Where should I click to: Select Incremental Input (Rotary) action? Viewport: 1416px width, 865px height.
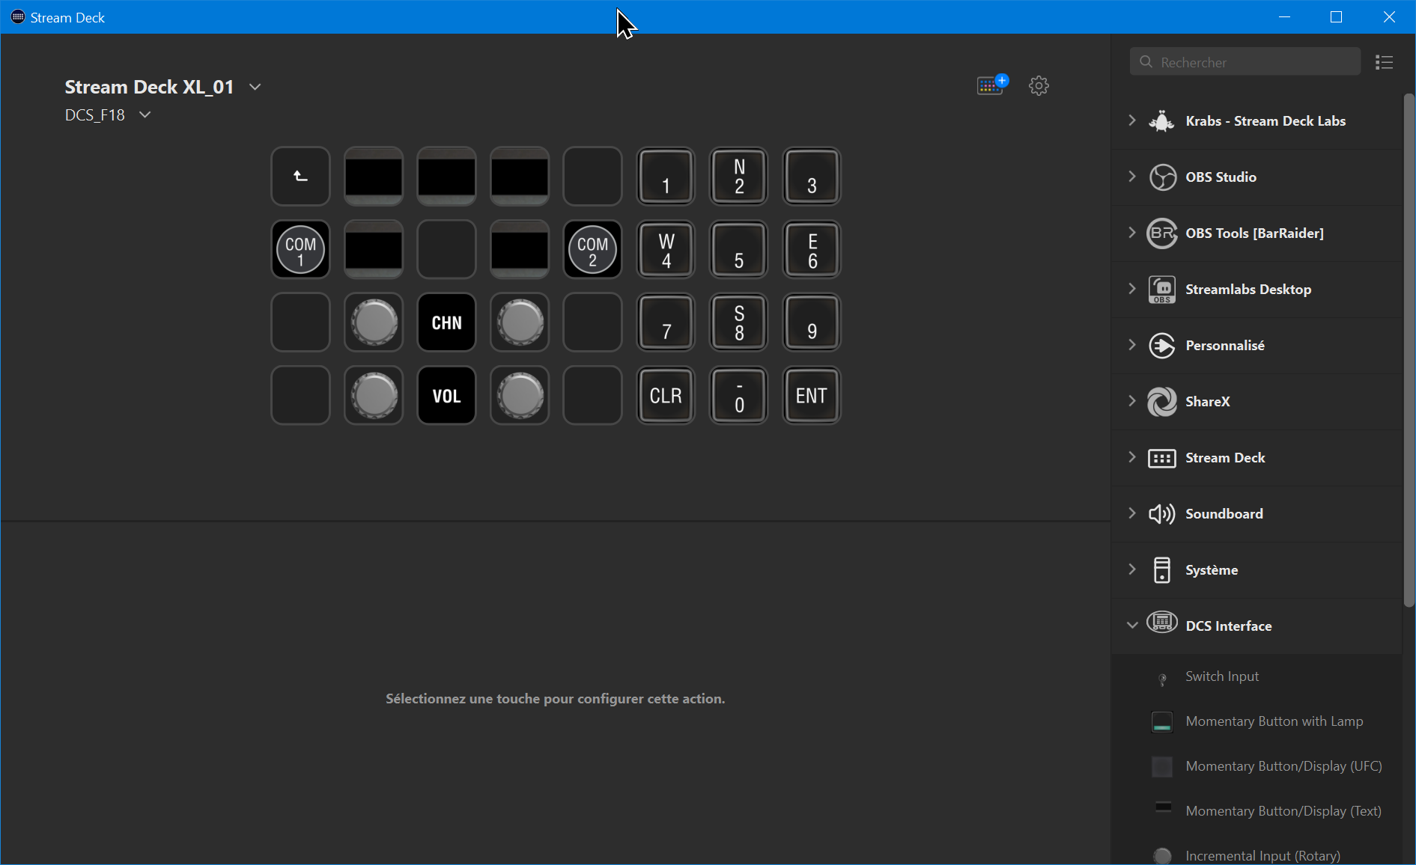coord(1262,855)
